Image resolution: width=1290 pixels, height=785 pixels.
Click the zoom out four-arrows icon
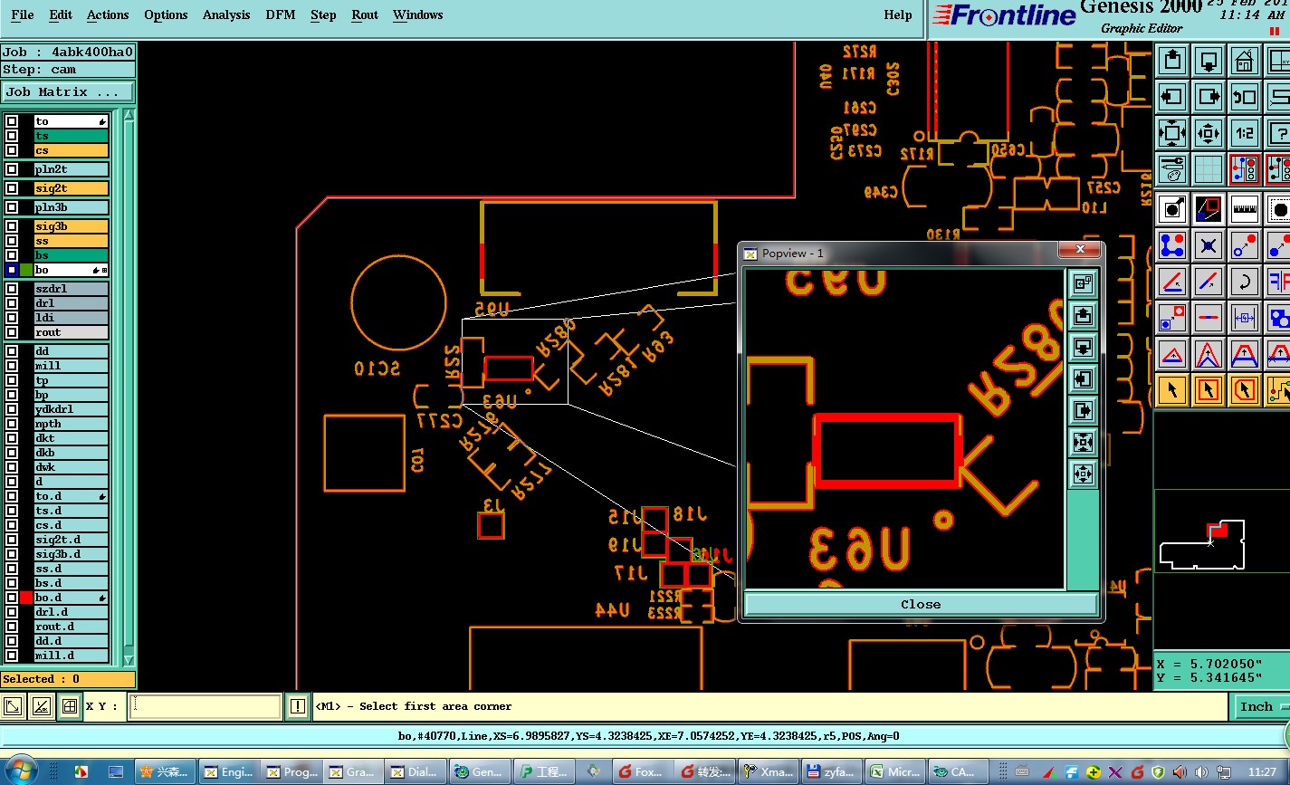tap(1172, 132)
